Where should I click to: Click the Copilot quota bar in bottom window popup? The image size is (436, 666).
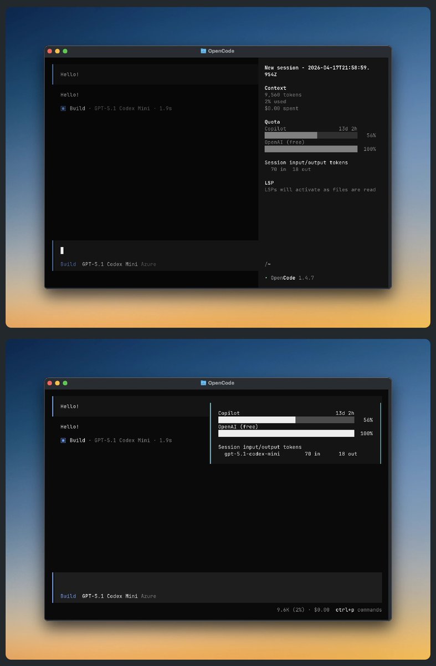286,420
